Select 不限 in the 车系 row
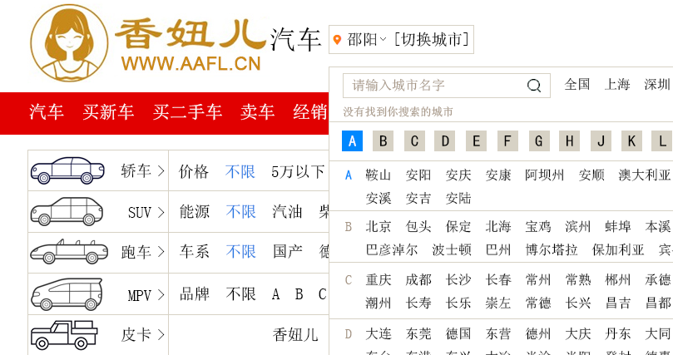 (x=240, y=252)
